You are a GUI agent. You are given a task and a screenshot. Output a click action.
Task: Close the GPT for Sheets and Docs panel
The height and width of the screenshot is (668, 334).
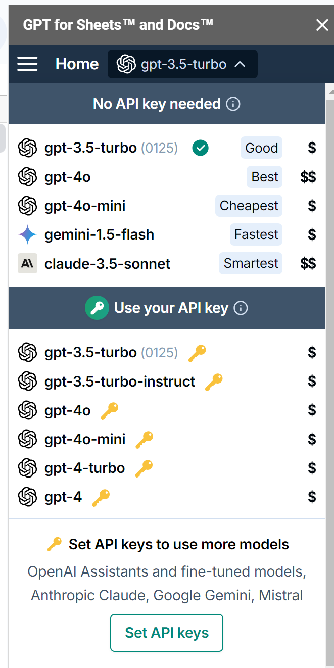tap(322, 25)
